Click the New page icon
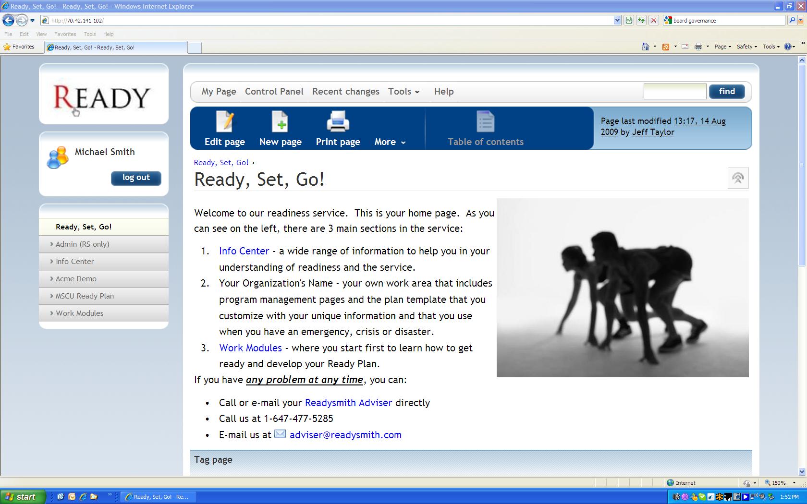The image size is (807, 504). 280,122
